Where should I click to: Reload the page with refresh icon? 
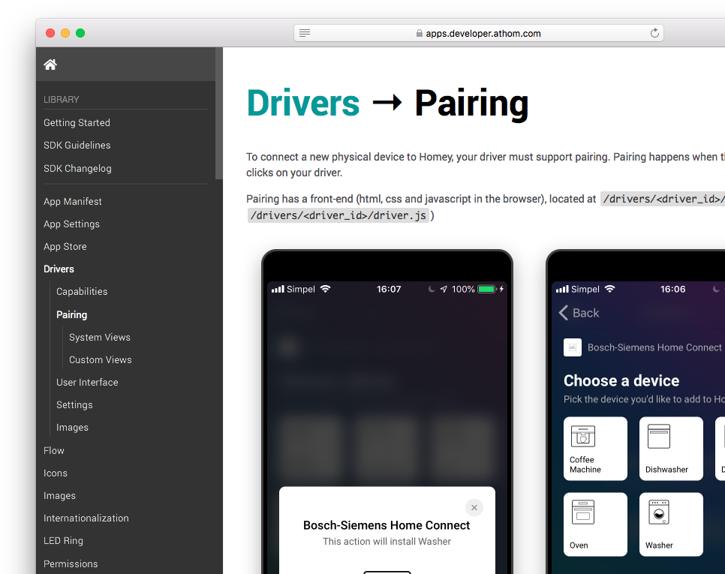(654, 33)
